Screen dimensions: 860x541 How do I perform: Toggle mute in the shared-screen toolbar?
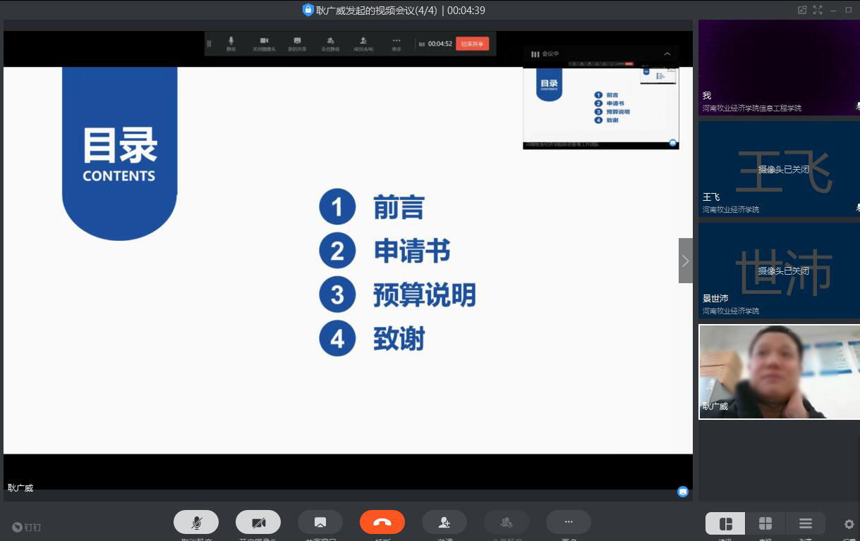[x=231, y=44]
